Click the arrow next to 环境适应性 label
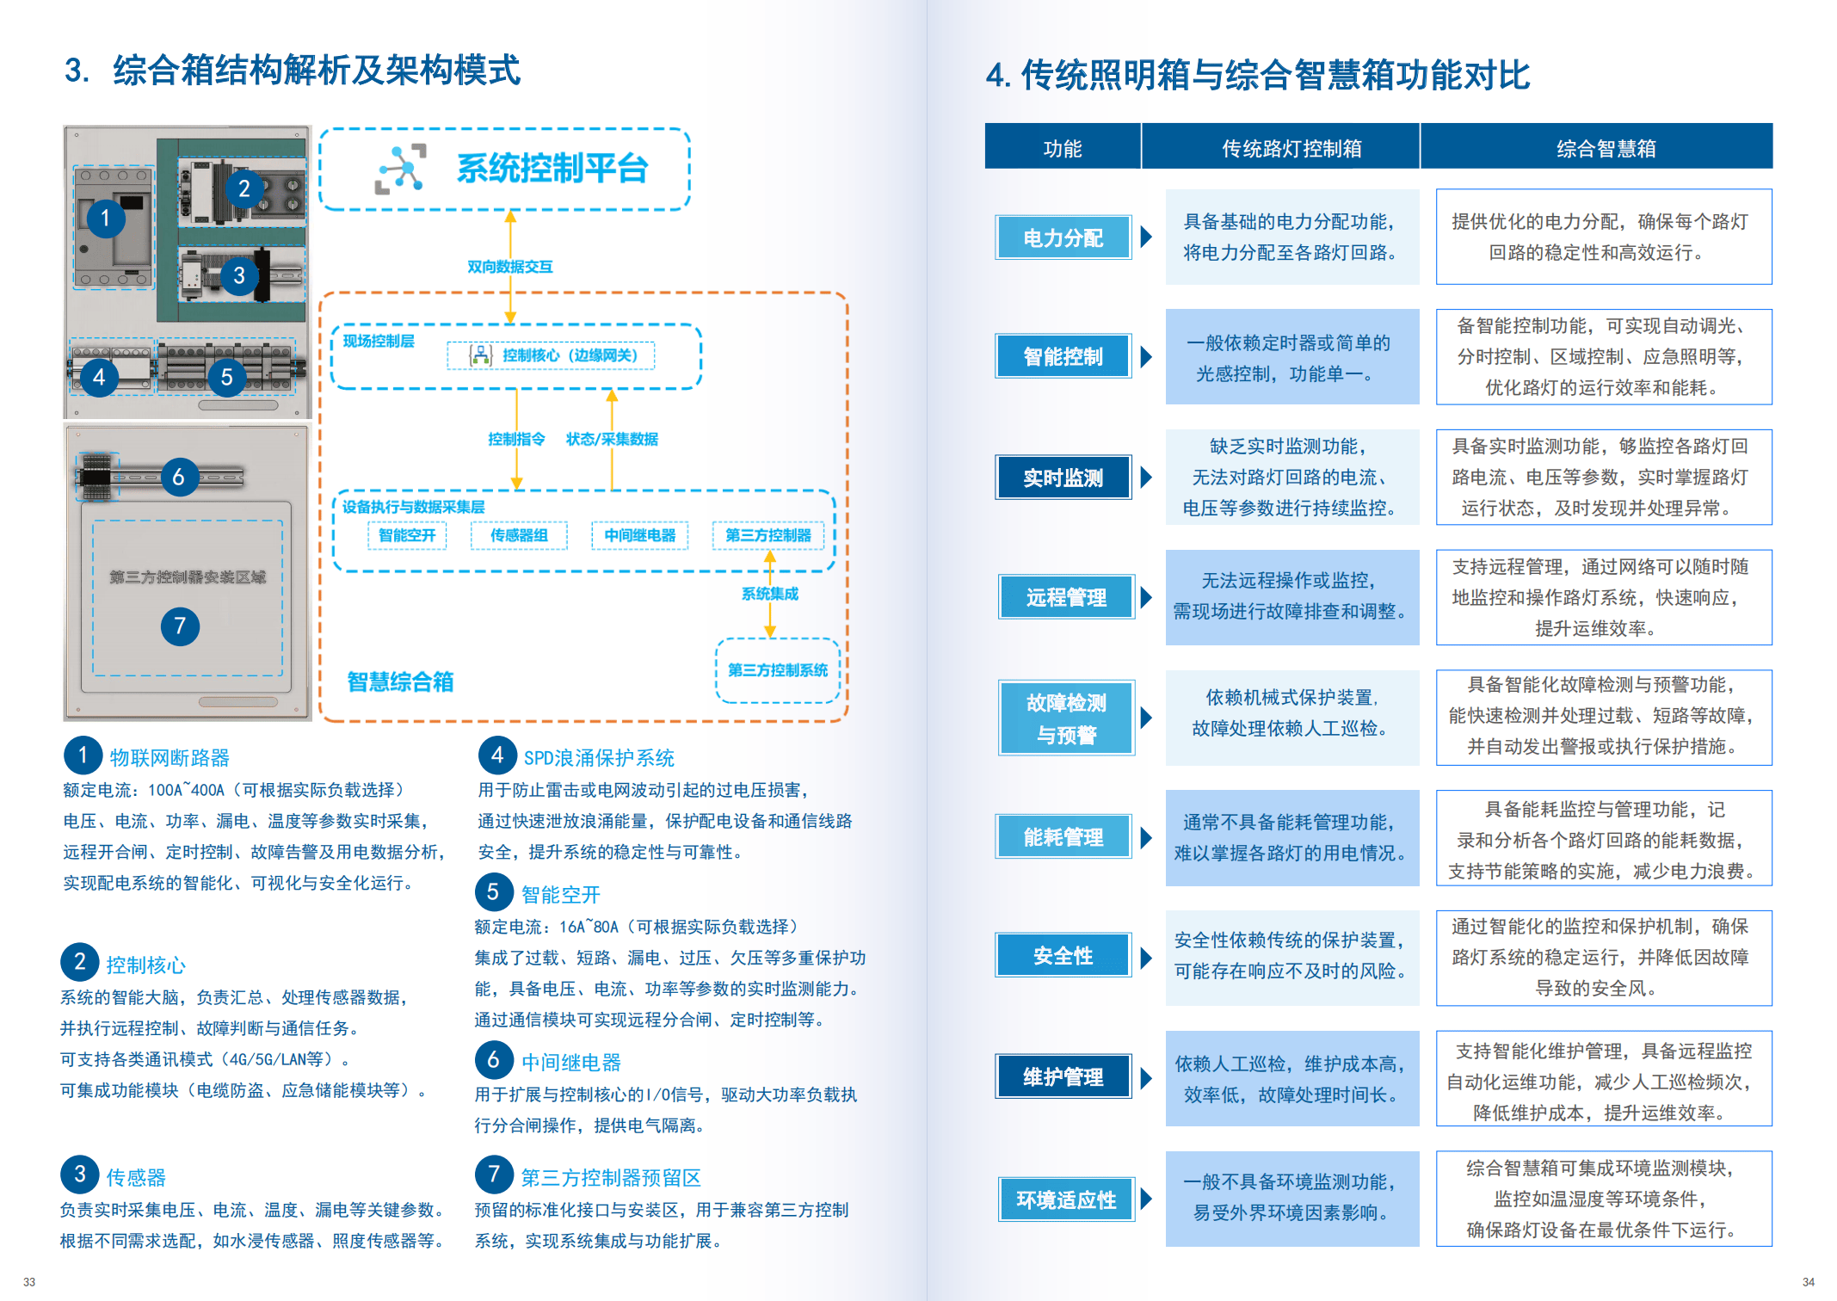Screen dimensions: 1837x1301 click(x=1146, y=1199)
